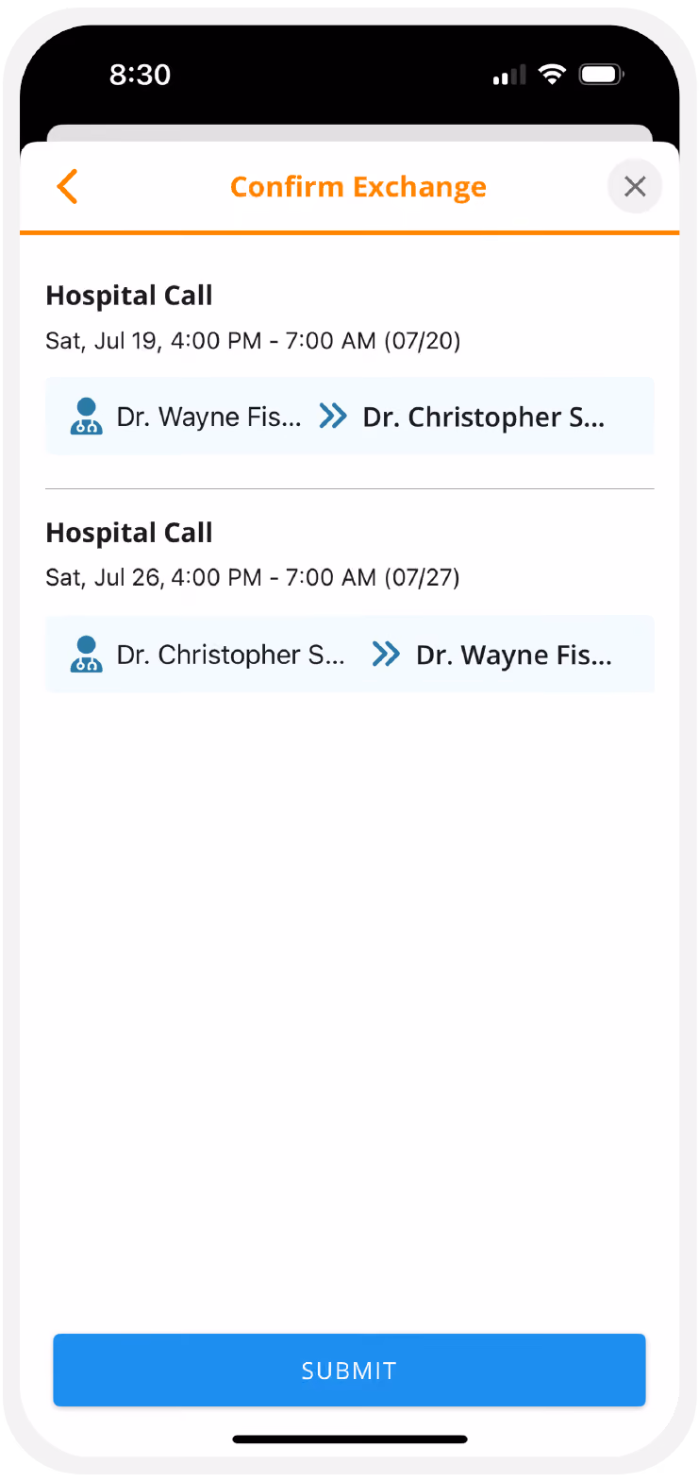Select the first Hospital Call heading
Viewport: 699px width, 1482px height.
click(129, 296)
